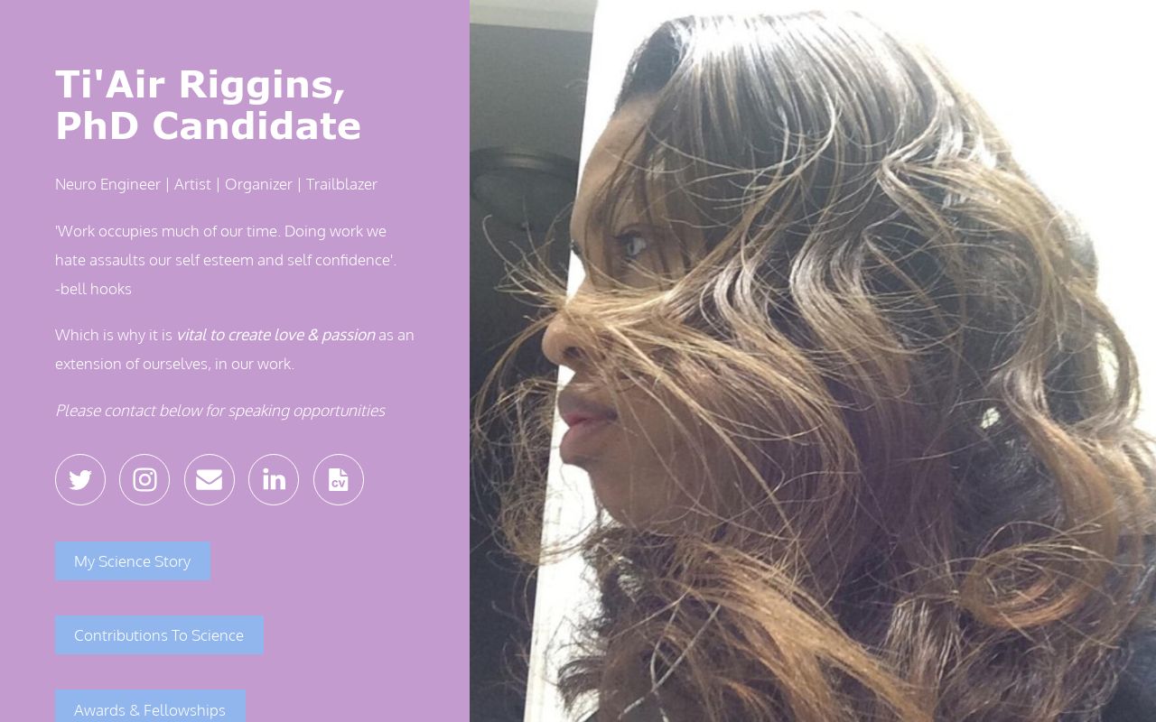Click the email envelope icon
Image resolution: width=1156 pixels, height=722 pixels.
click(x=210, y=479)
